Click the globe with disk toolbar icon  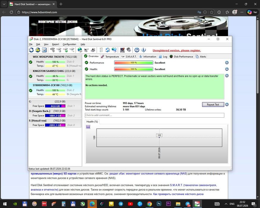pyautogui.click(x=80, y=50)
